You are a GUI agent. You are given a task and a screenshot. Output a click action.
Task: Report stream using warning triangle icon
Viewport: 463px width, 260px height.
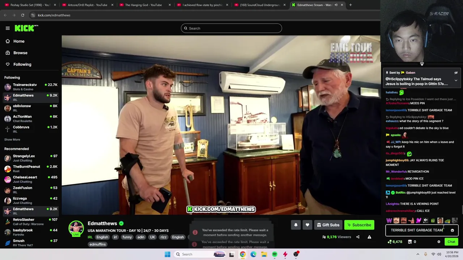pyautogui.click(x=369, y=237)
